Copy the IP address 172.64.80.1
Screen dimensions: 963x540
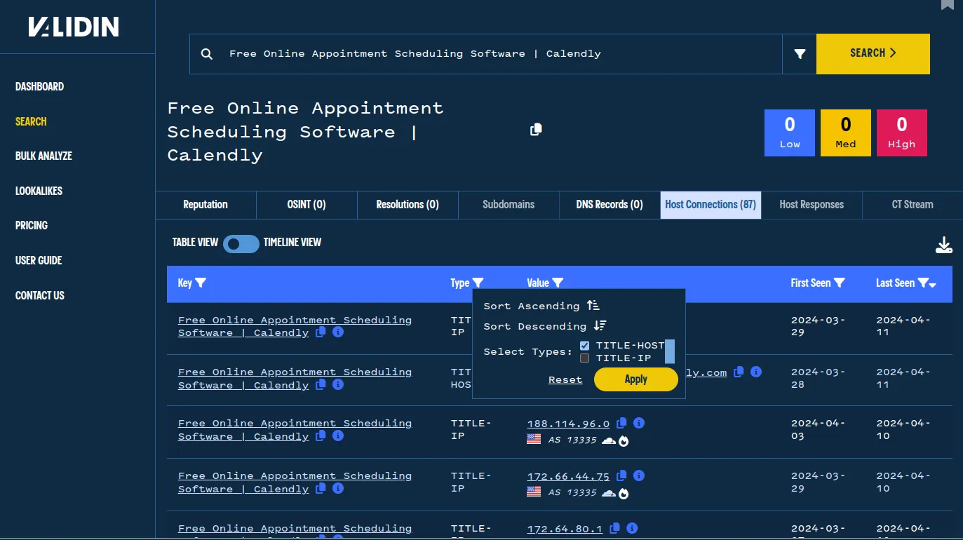pos(614,528)
